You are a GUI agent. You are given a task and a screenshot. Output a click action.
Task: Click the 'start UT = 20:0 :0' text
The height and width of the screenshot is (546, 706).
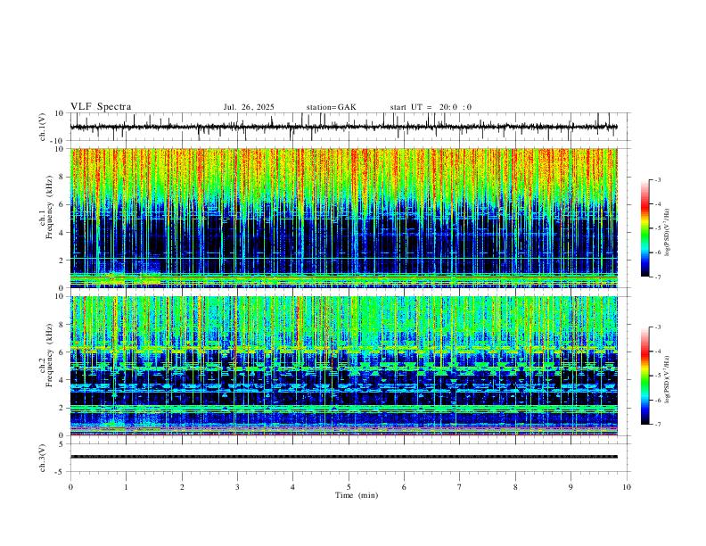[431, 107]
